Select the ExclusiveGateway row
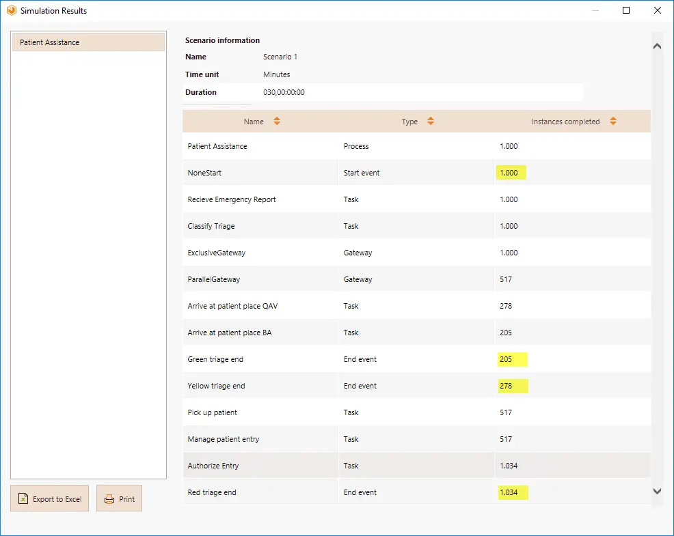Image resolution: width=674 pixels, height=536 pixels. pyautogui.click(x=416, y=253)
